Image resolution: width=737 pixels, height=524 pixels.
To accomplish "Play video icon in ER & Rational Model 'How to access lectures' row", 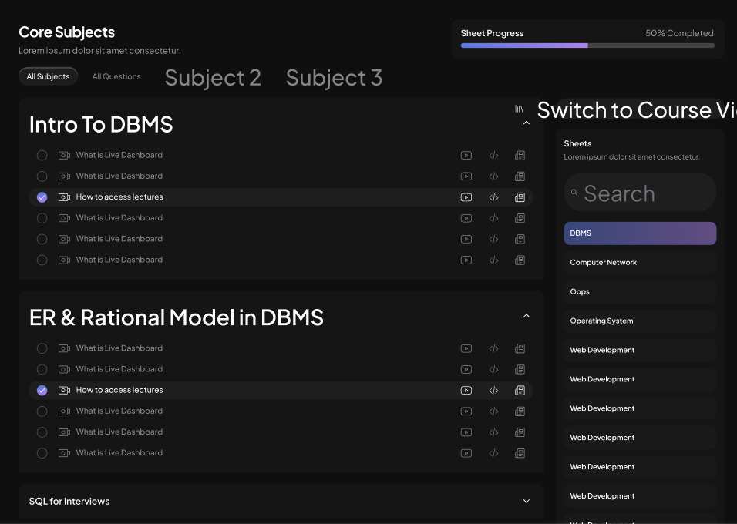I will (x=466, y=391).
